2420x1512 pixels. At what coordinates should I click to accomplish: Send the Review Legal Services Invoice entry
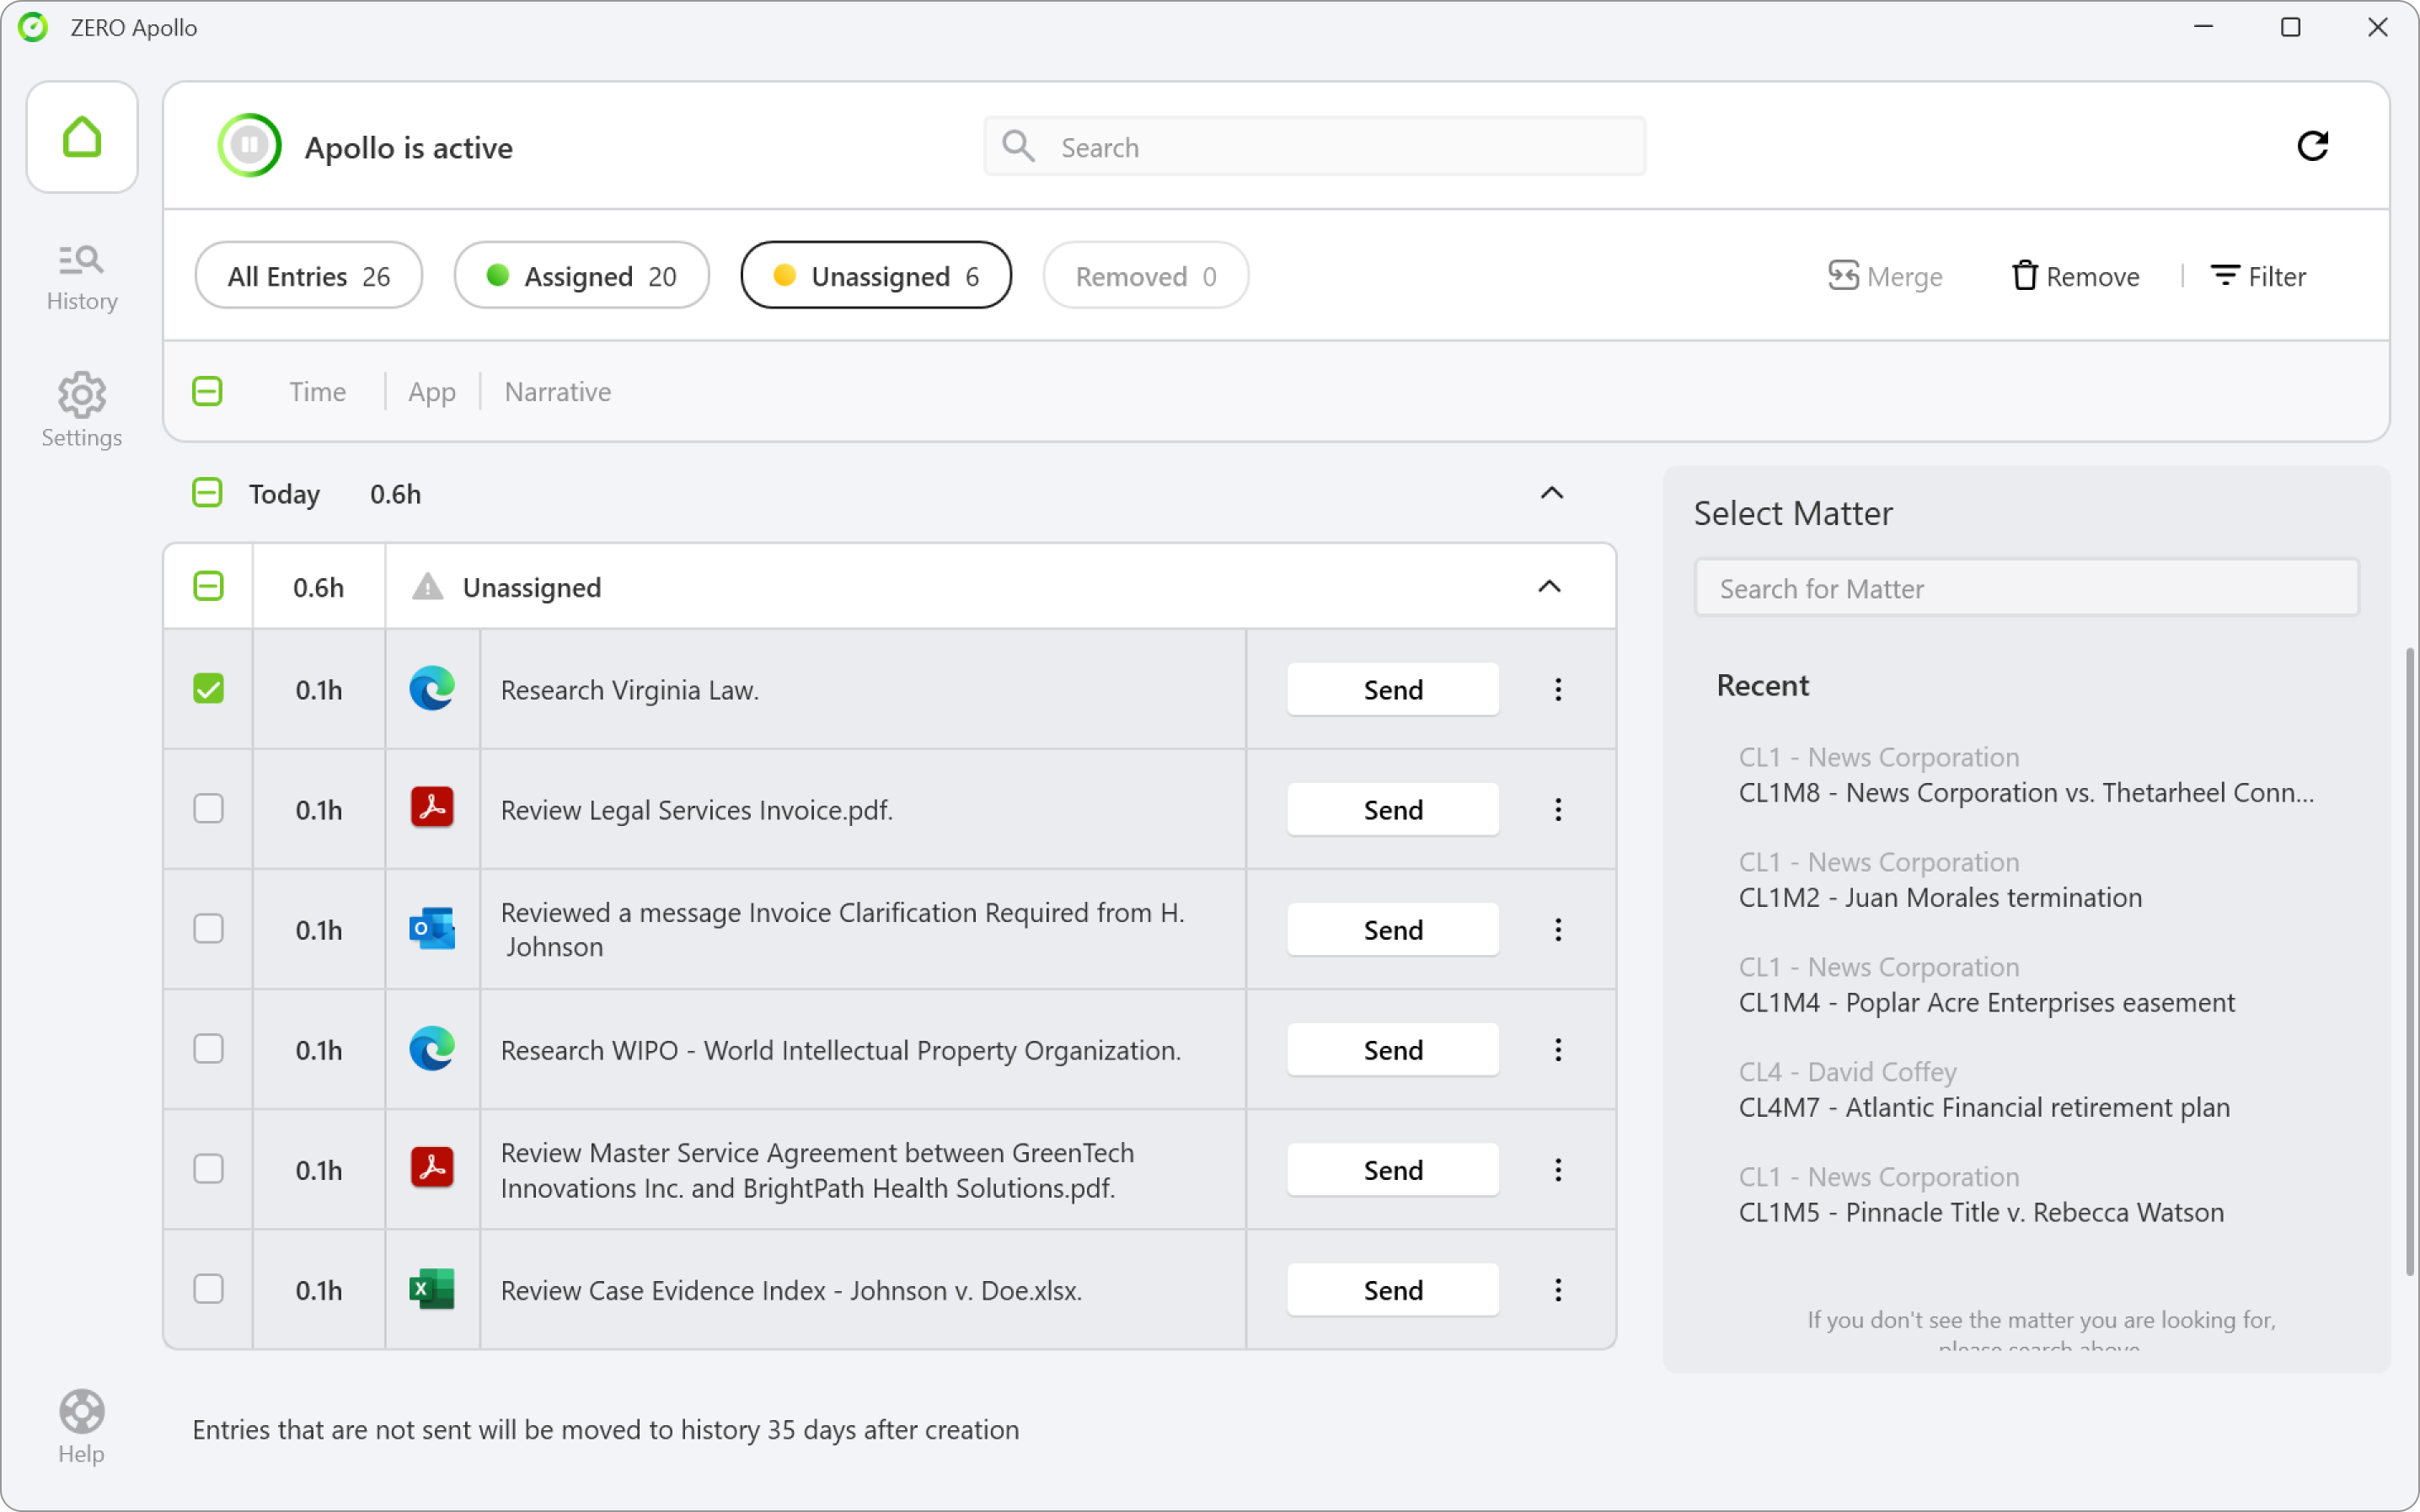click(1392, 808)
